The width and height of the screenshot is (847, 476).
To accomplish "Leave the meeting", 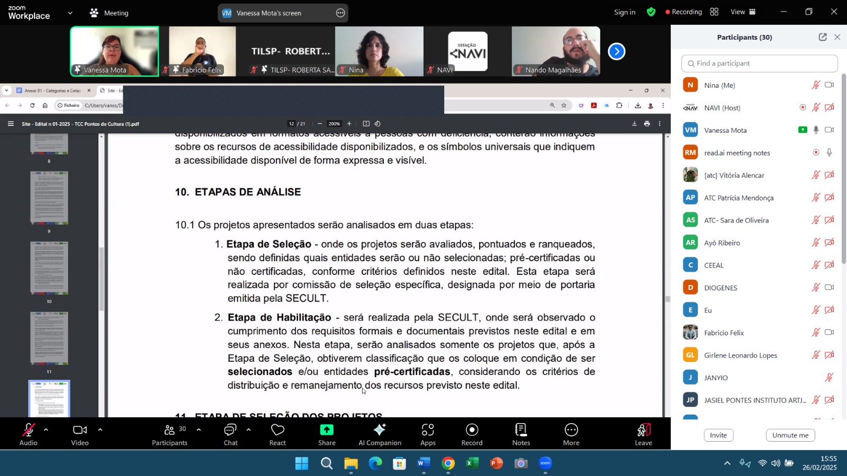I will click(643, 434).
